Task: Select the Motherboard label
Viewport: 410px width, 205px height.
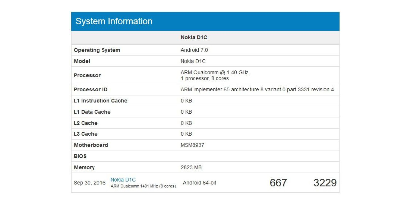Action: coord(91,145)
